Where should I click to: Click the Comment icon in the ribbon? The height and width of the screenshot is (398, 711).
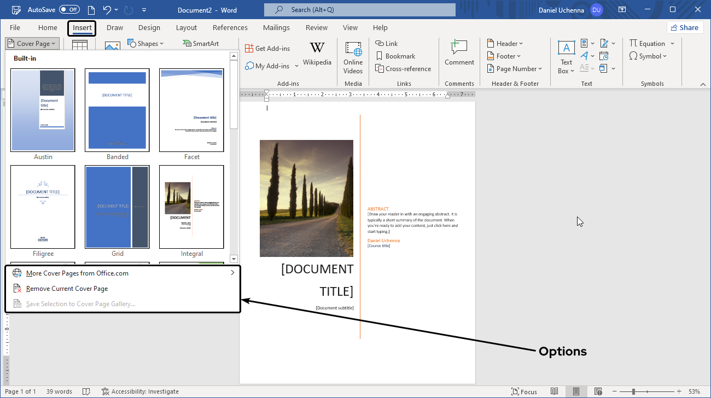(x=459, y=54)
